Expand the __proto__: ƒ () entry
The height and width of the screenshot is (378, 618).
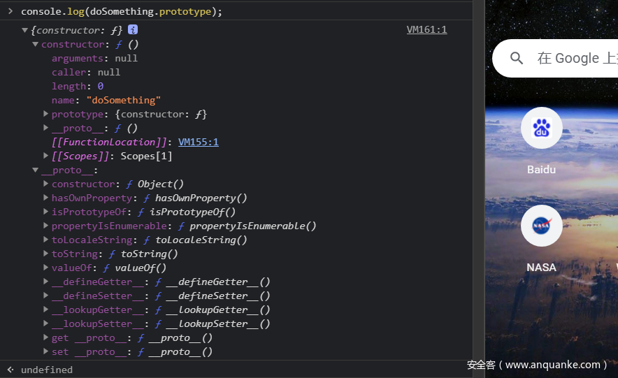pos(45,128)
